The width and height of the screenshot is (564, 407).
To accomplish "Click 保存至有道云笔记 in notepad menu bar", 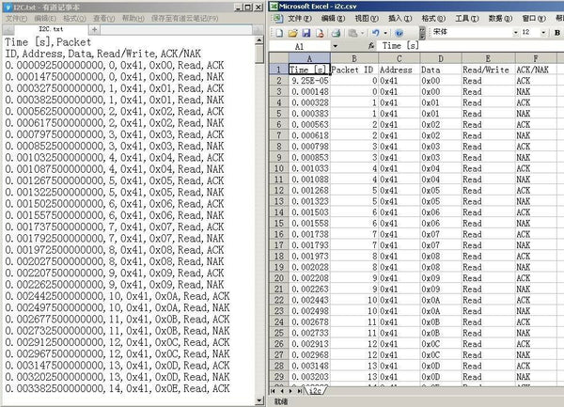I will [184, 19].
